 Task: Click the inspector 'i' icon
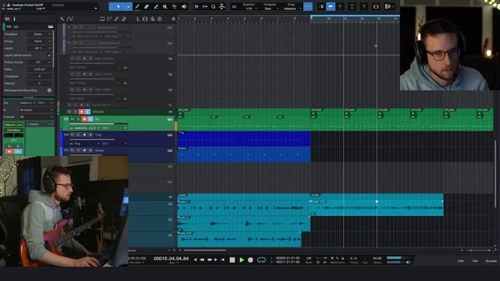(14, 19)
